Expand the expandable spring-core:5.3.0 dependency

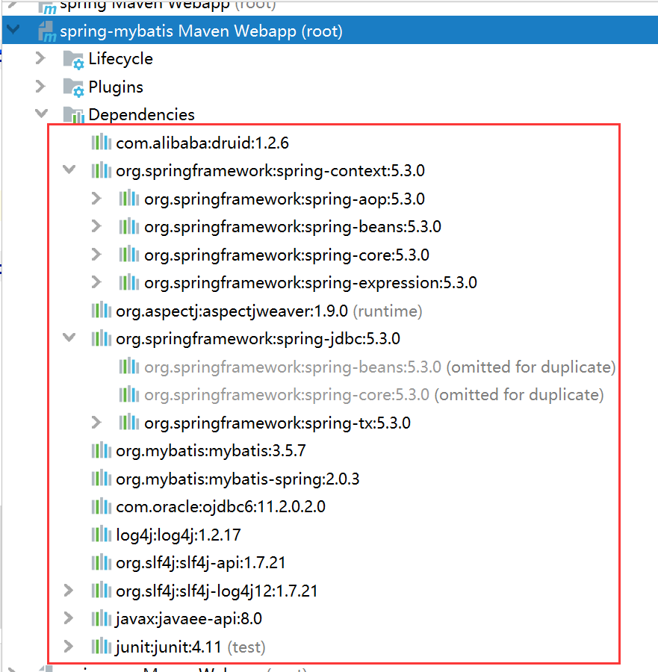(x=97, y=255)
